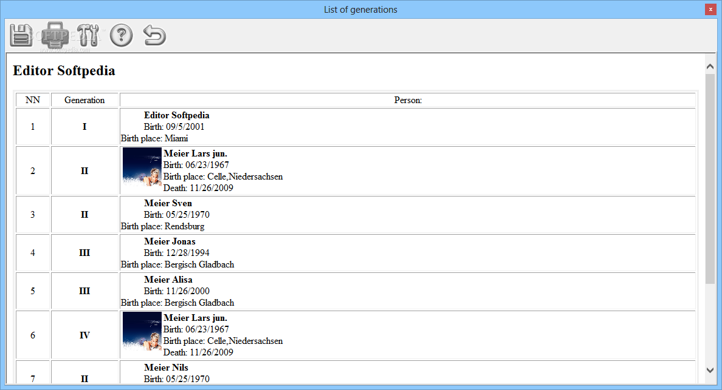The width and height of the screenshot is (722, 390).
Task: Click the Meier Lars jun. photo in row 2
Action: click(142, 167)
